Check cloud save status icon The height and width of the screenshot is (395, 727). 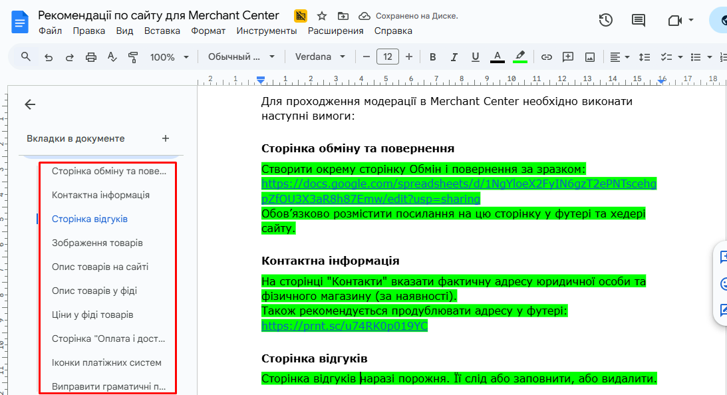pos(364,16)
